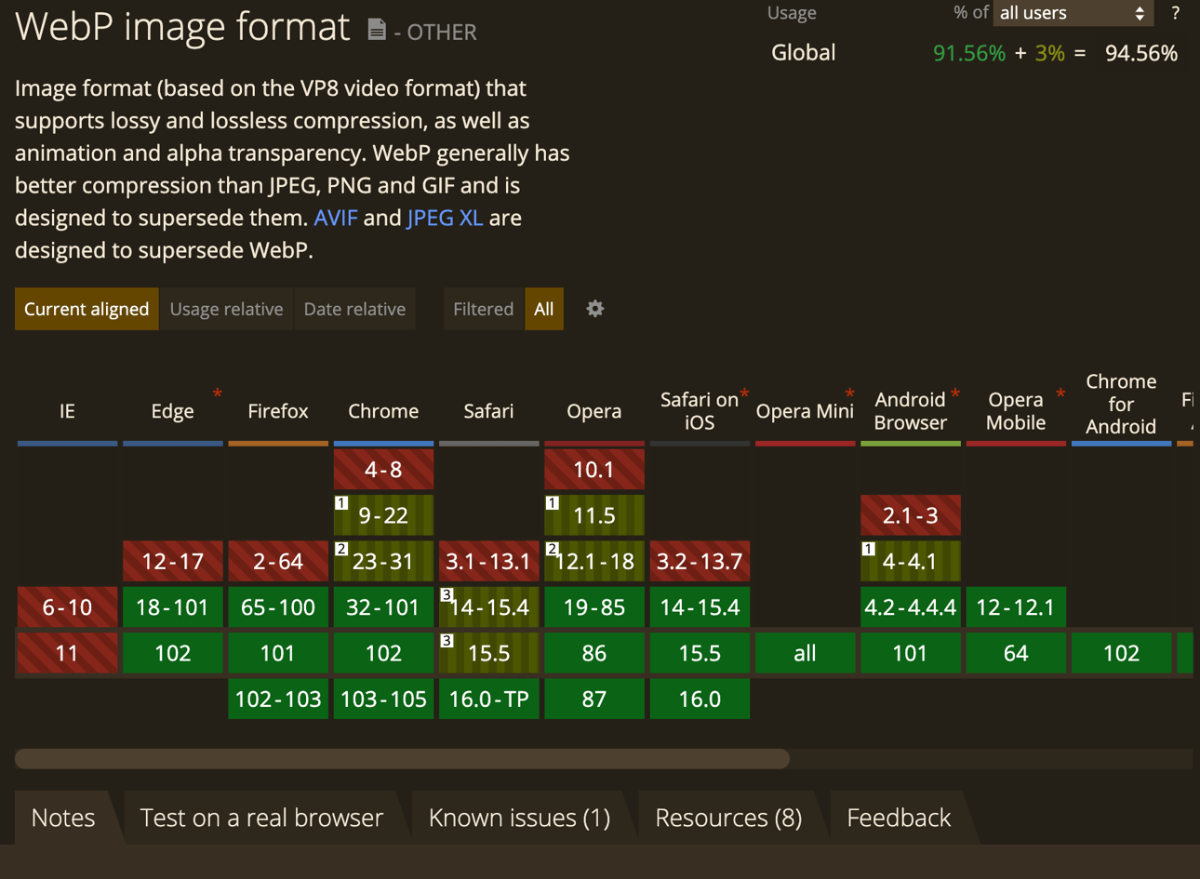Select the Safari 16.0-TP version cell

click(x=488, y=699)
